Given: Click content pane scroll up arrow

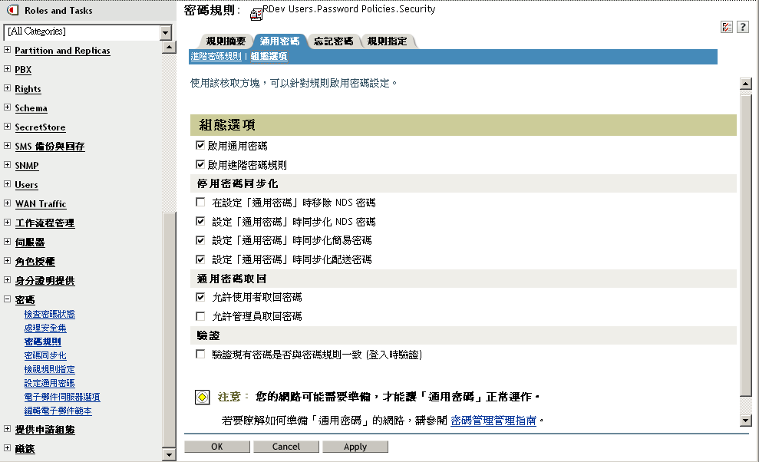Looking at the screenshot, I should pyautogui.click(x=745, y=84).
